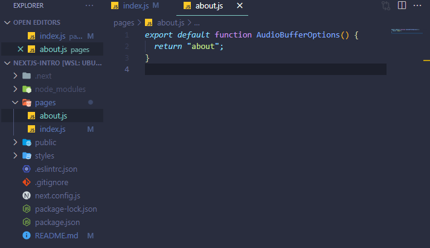The height and width of the screenshot is (248, 430).
Task: Collapse the pages folder
Action: click(16, 103)
